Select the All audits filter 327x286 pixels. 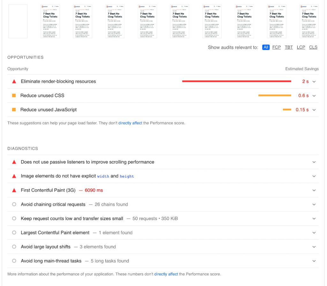(x=266, y=47)
